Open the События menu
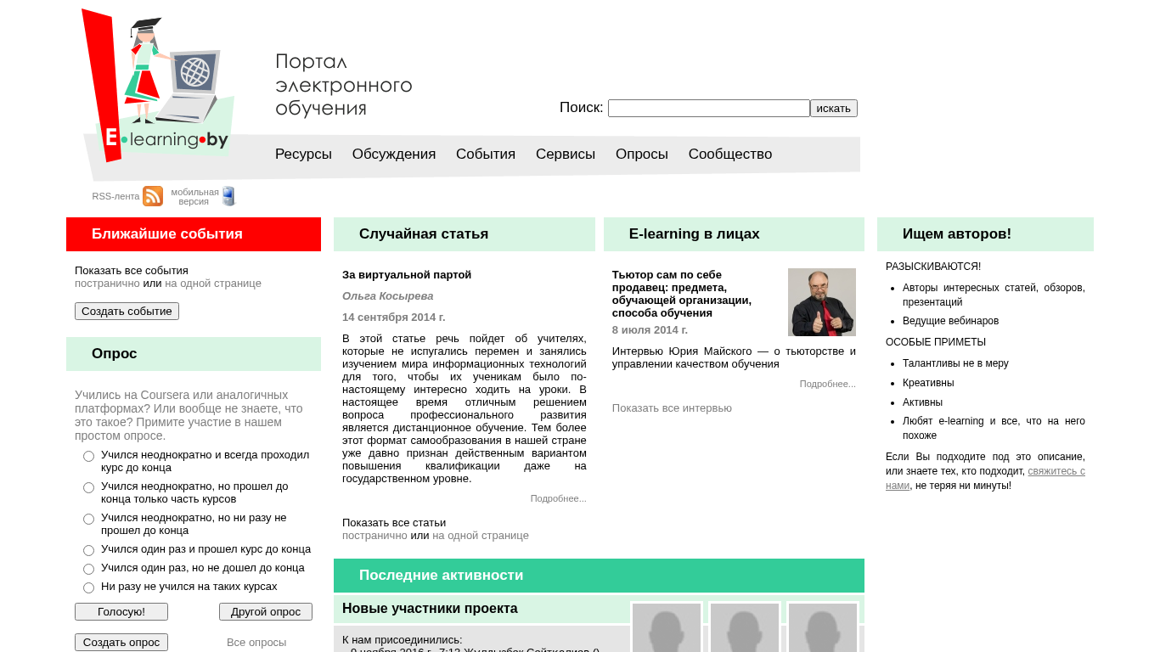 [486, 155]
